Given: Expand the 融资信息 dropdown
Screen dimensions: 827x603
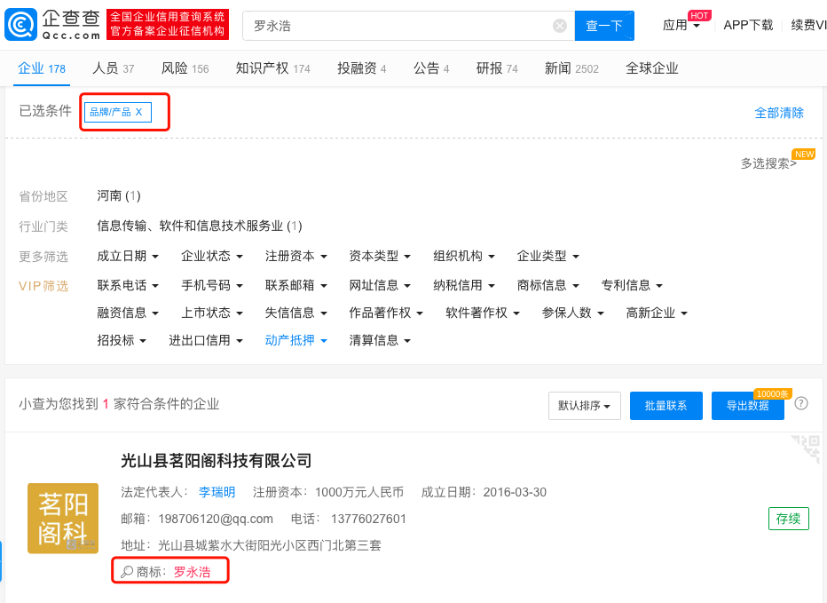Looking at the screenshot, I should (128, 313).
